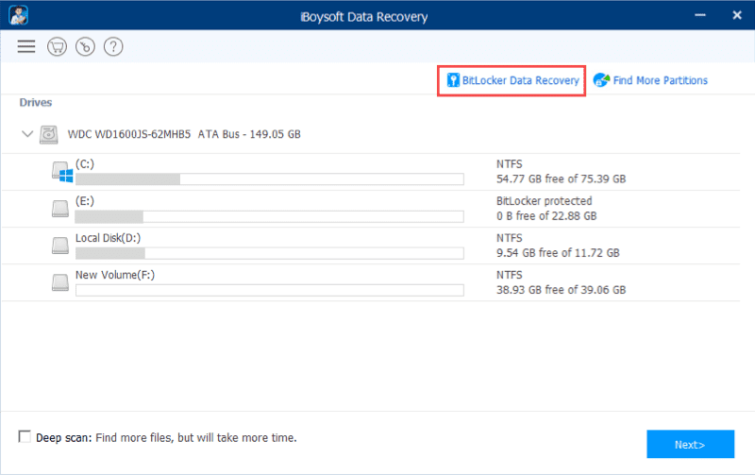
Task: Click Find More Partitions link
Action: click(x=651, y=81)
